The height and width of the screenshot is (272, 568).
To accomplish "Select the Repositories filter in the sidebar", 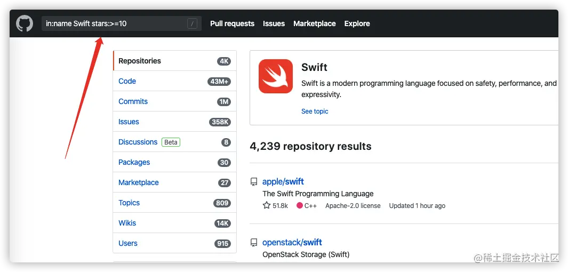I will [x=175, y=61].
